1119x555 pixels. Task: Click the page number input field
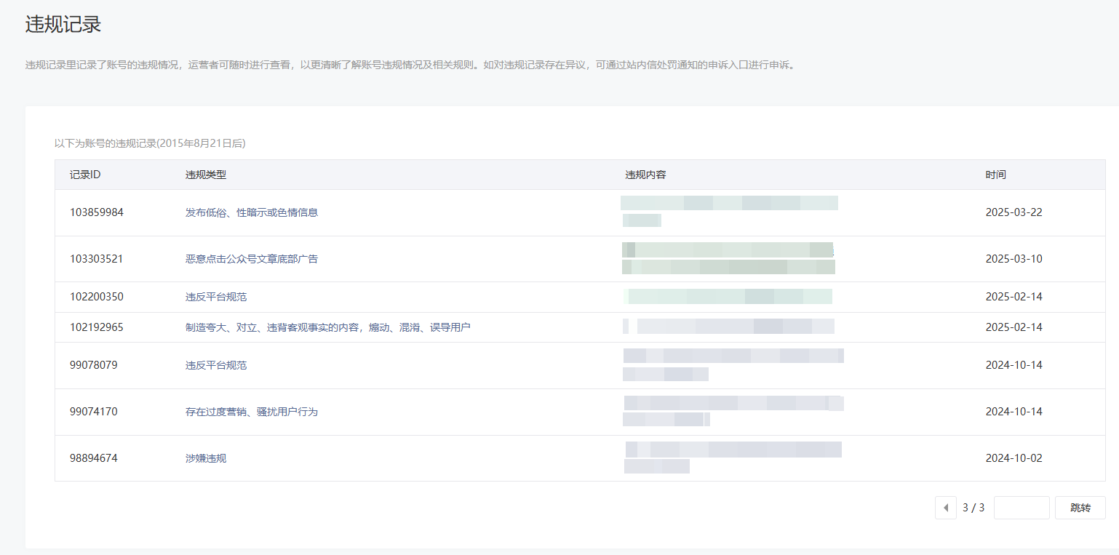[1022, 508]
